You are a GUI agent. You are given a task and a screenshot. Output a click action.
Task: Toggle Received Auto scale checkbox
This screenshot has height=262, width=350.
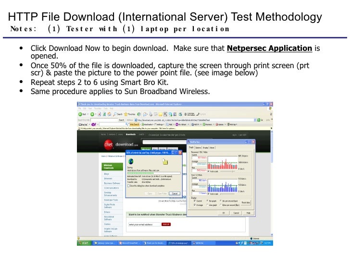[209, 171]
